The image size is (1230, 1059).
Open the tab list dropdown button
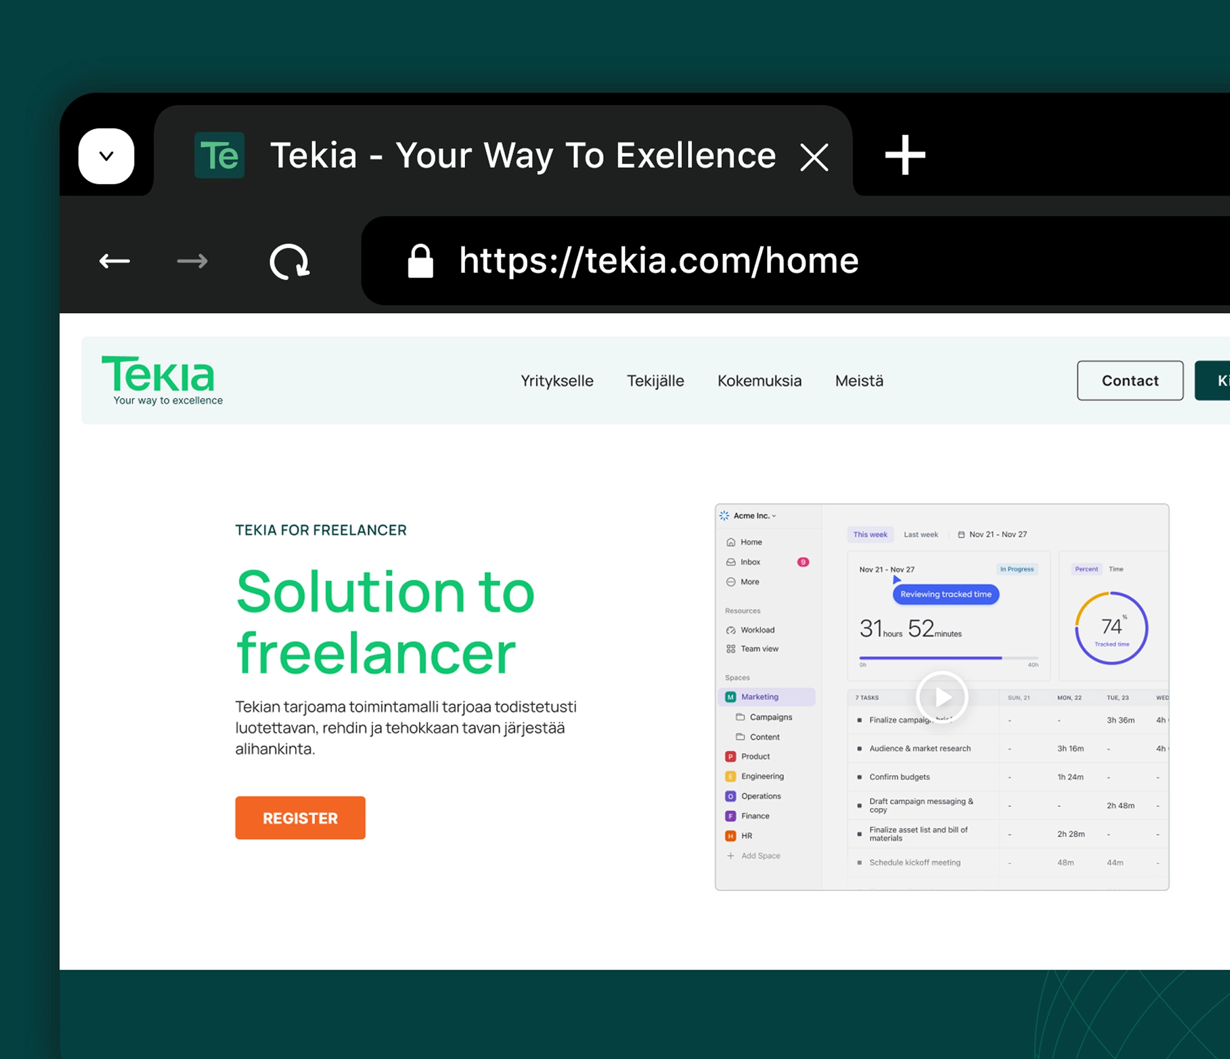pos(106,156)
